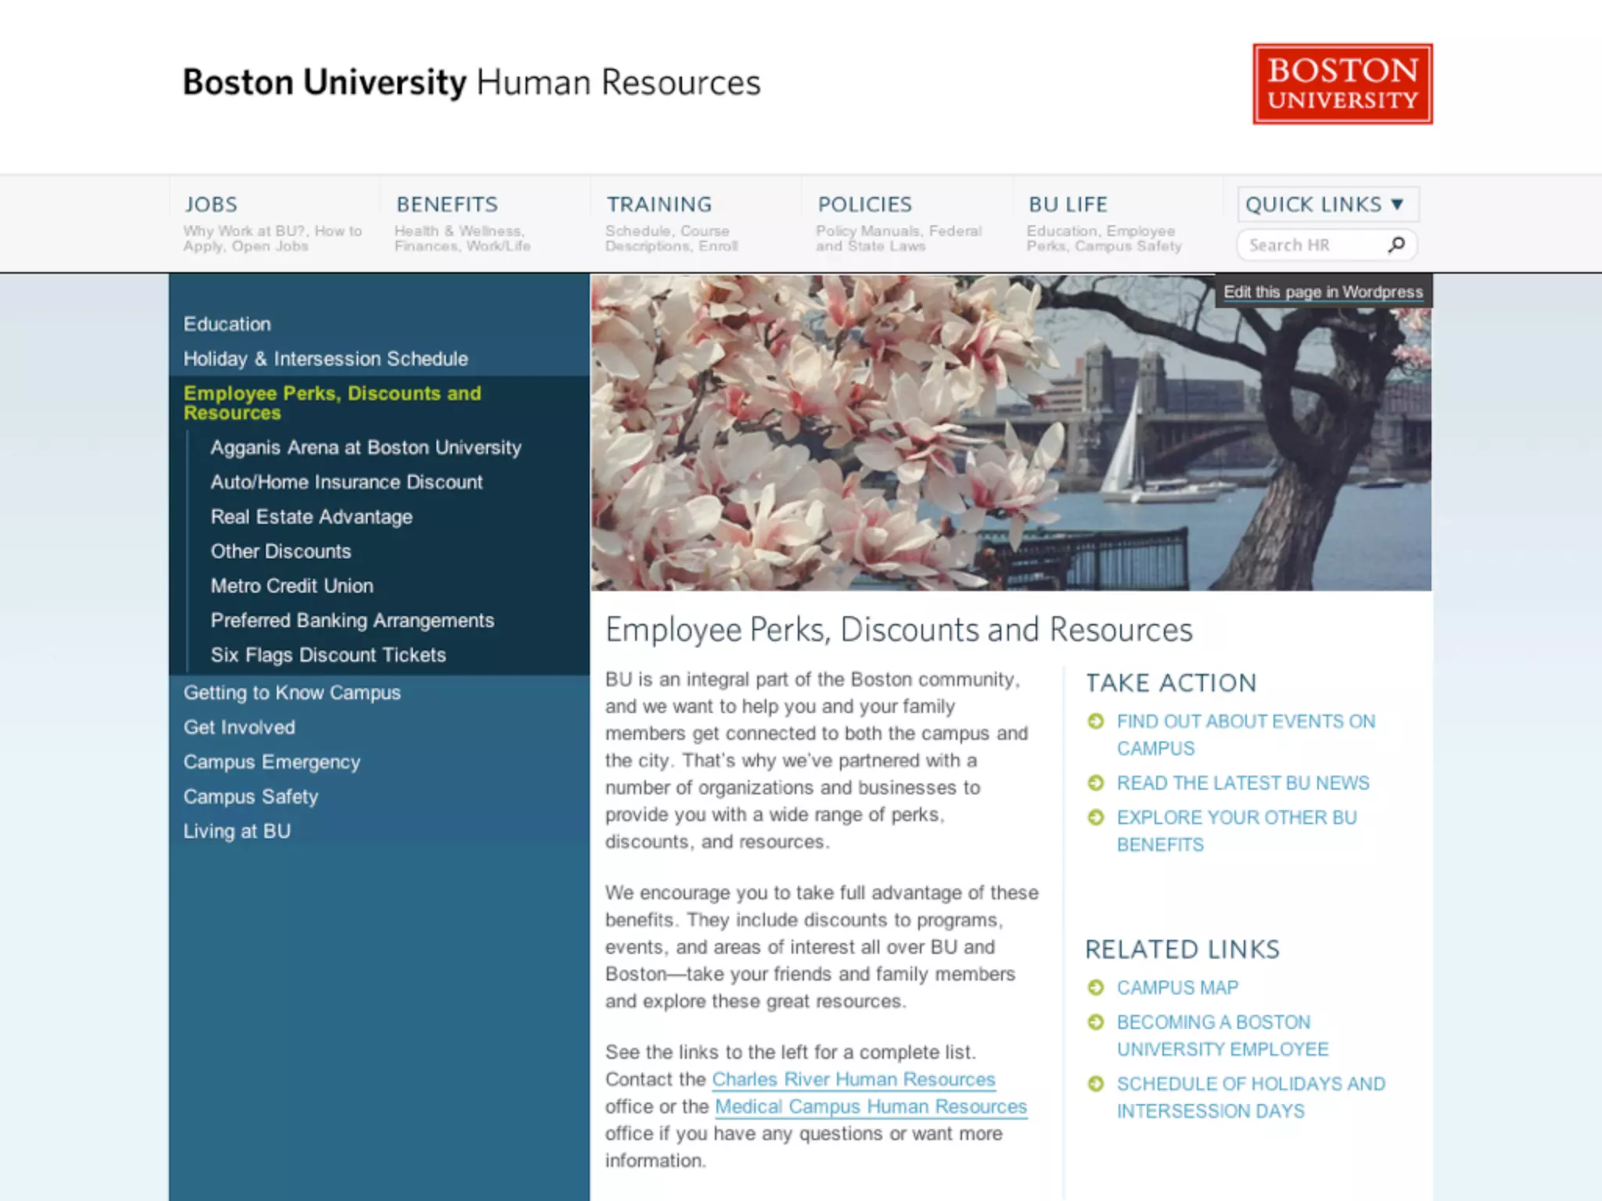
Task: Click arrow bullet beside Campus Map
Action: tap(1096, 988)
